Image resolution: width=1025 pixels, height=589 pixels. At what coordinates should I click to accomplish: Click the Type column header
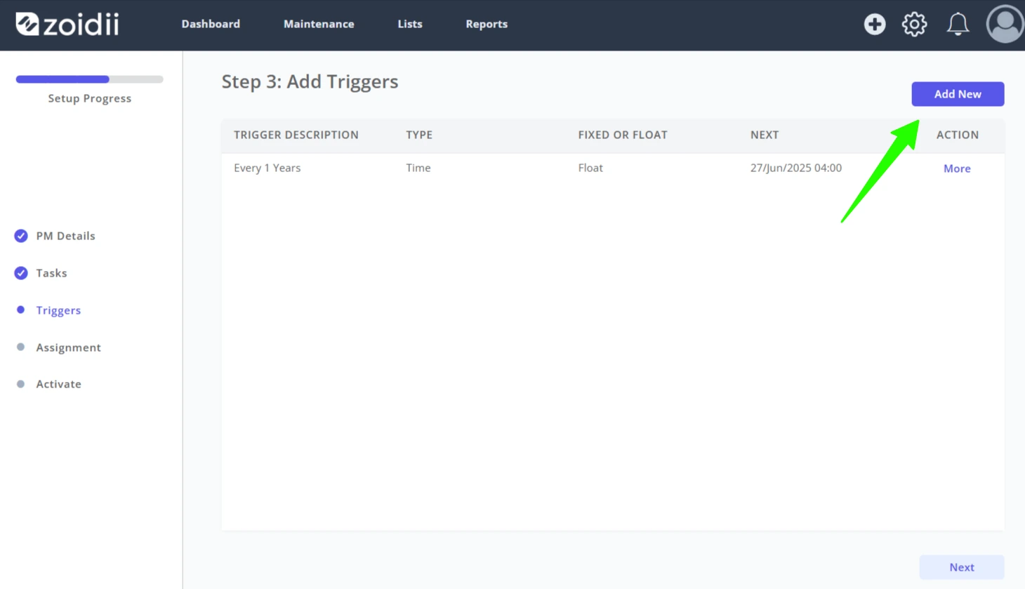(419, 135)
